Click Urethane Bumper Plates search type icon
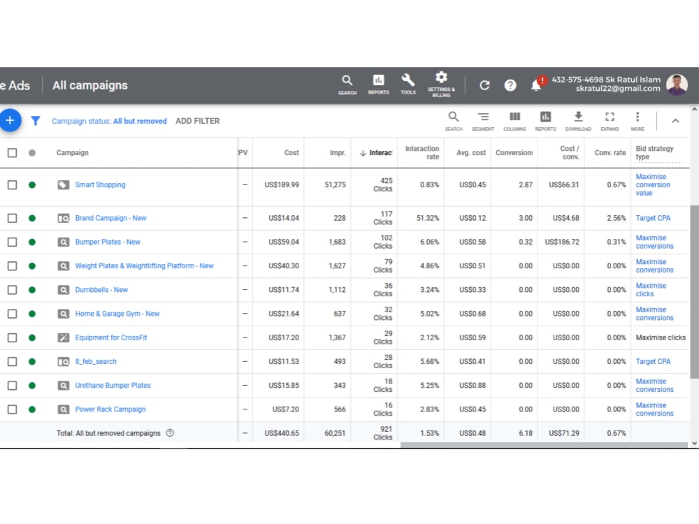 pos(64,386)
